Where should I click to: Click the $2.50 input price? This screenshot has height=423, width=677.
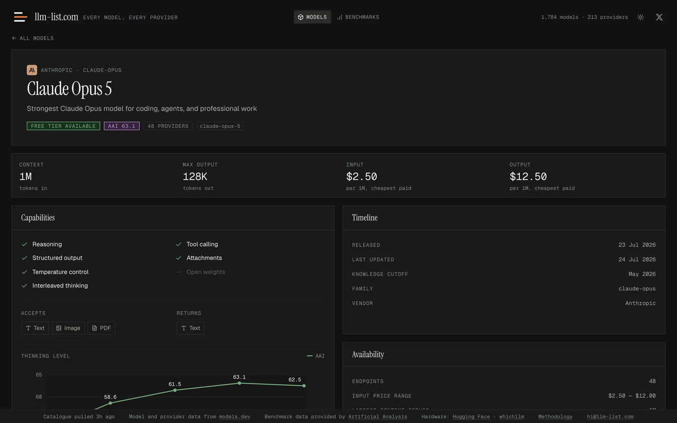362,177
